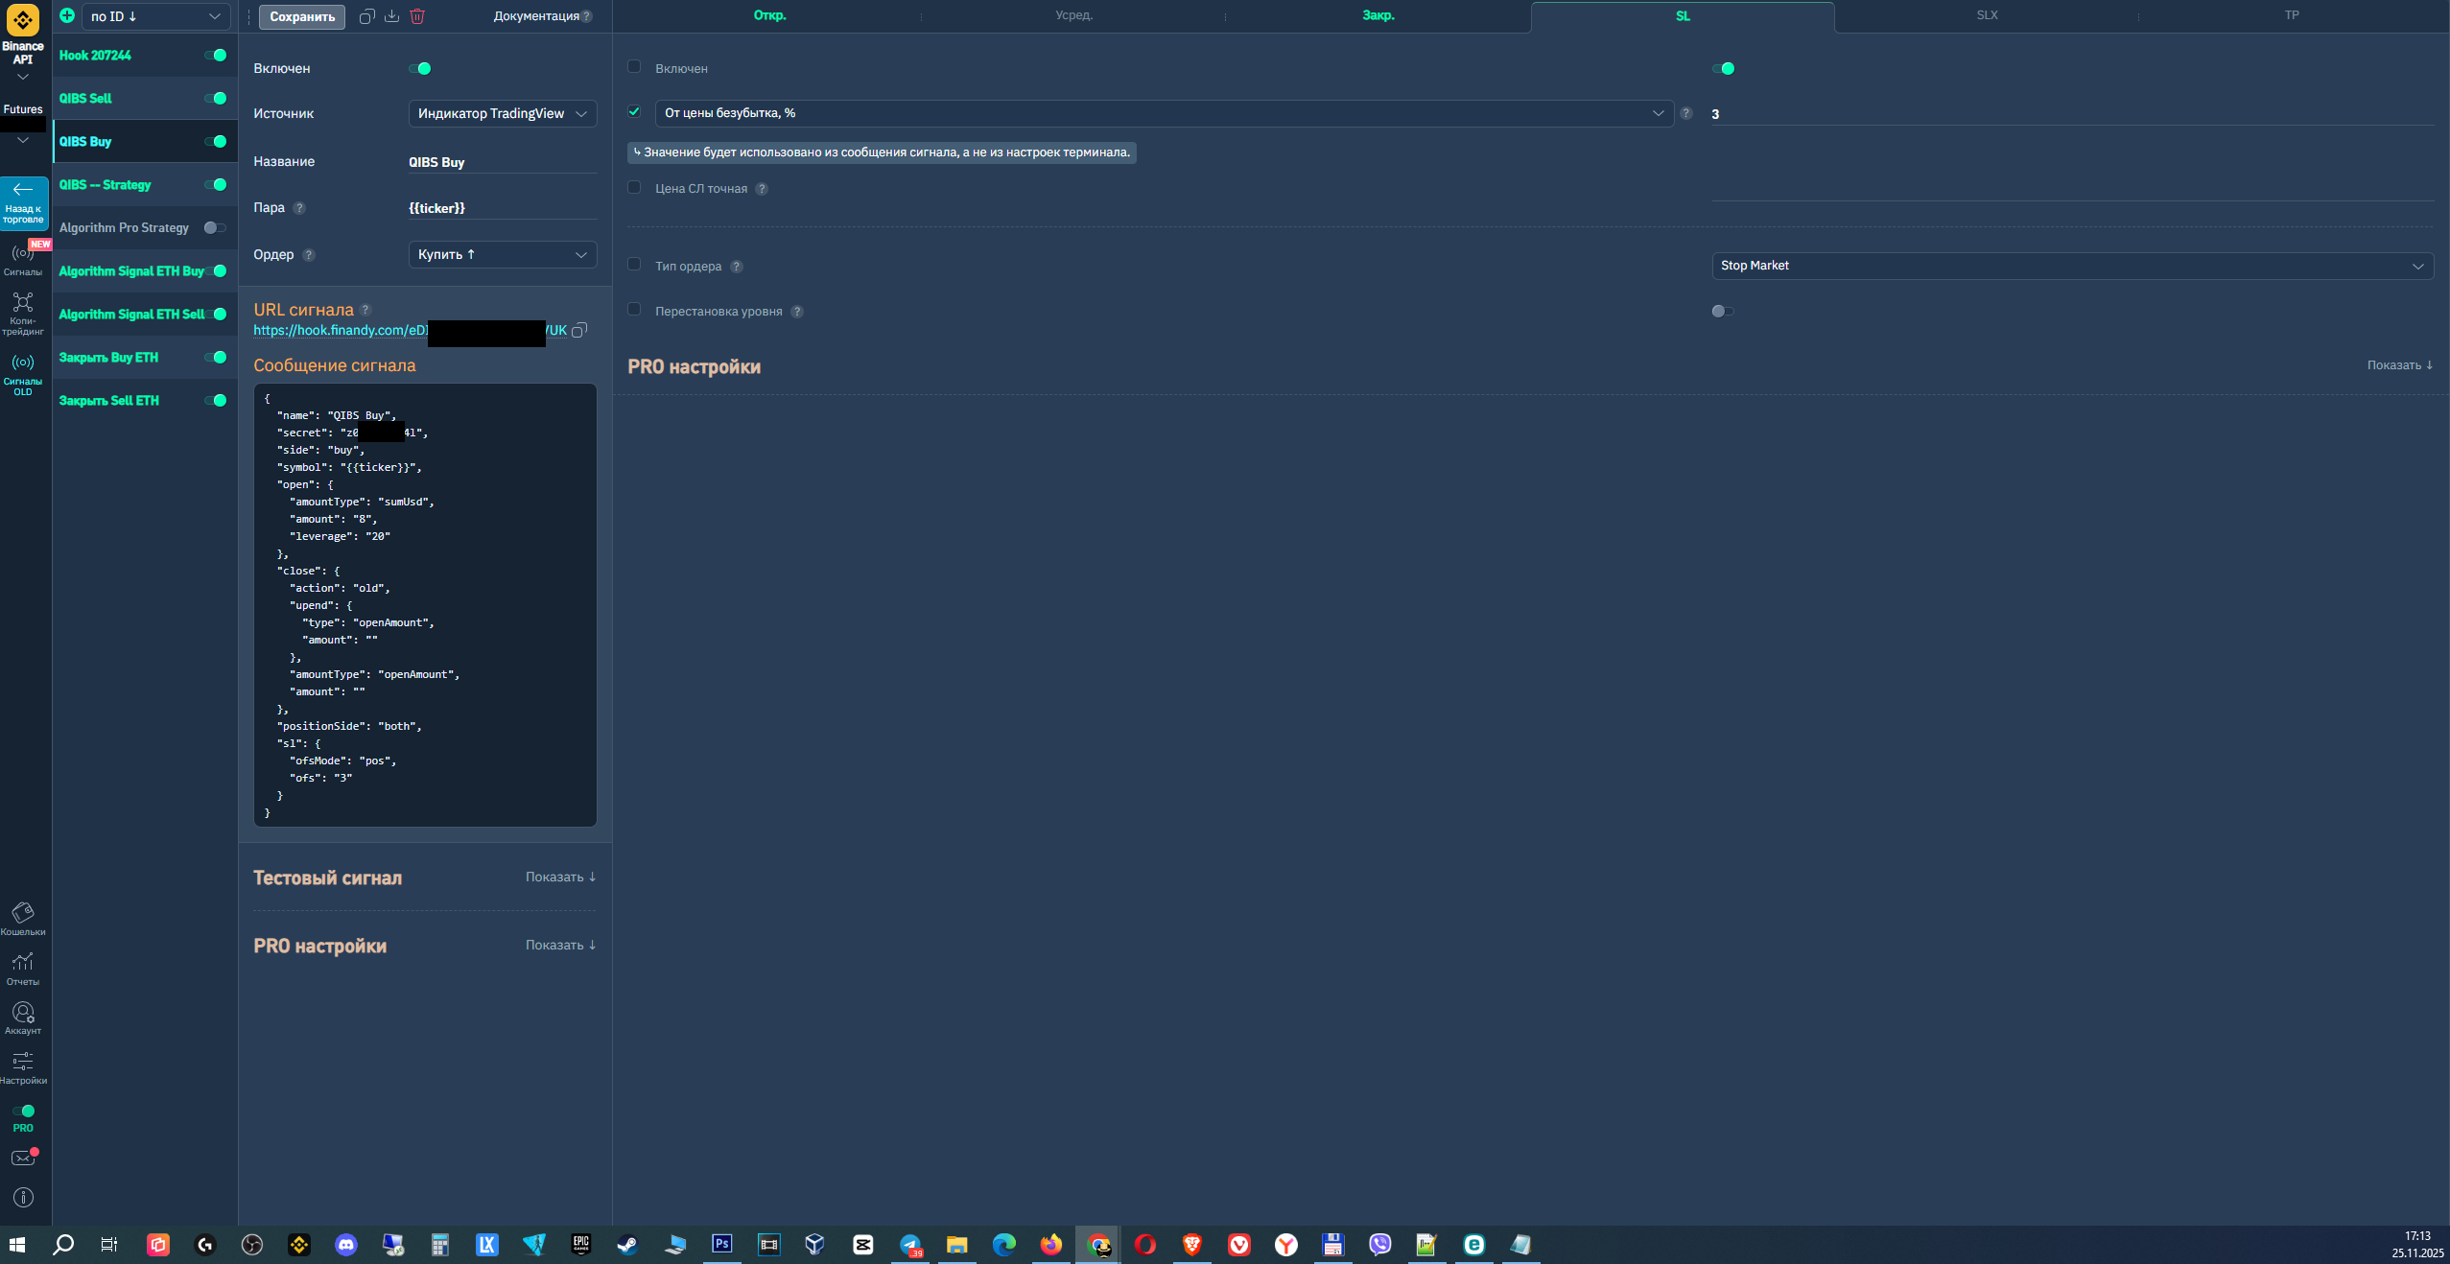Enable the Algorithm Pro Strategy switch
Viewport: 2450px width, 1264px height.
[x=215, y=227]
